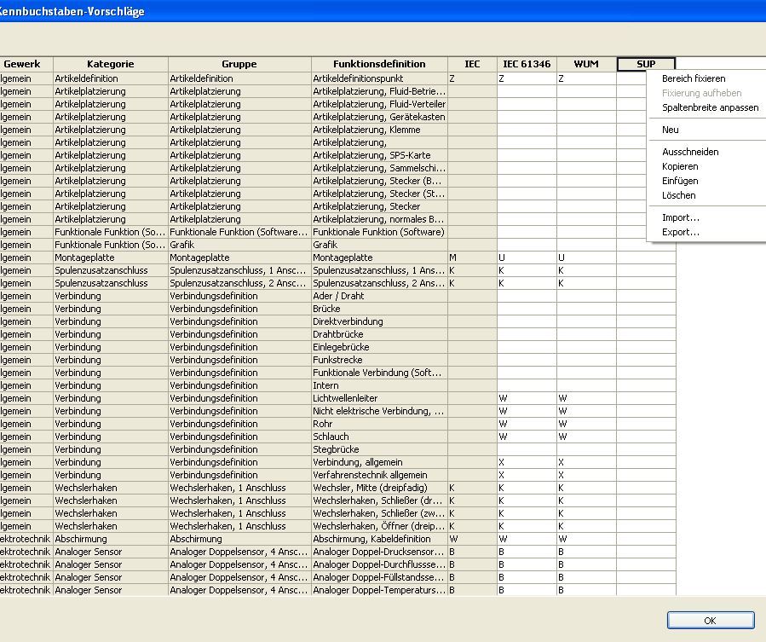The width and height of the screenshot is (766, 642).
Task: Click the Gewerk column header
Action: tap(26, 64)
